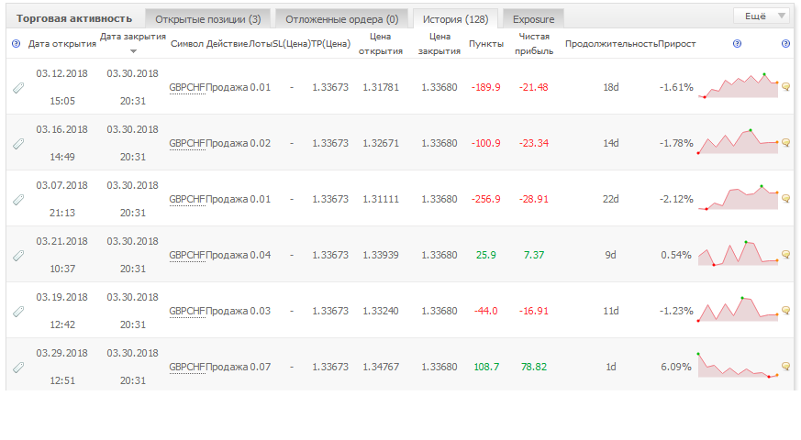Click sort arrow under Дата закрытия
This screenshot has width=801, height=440.
[x=133, y=51]
